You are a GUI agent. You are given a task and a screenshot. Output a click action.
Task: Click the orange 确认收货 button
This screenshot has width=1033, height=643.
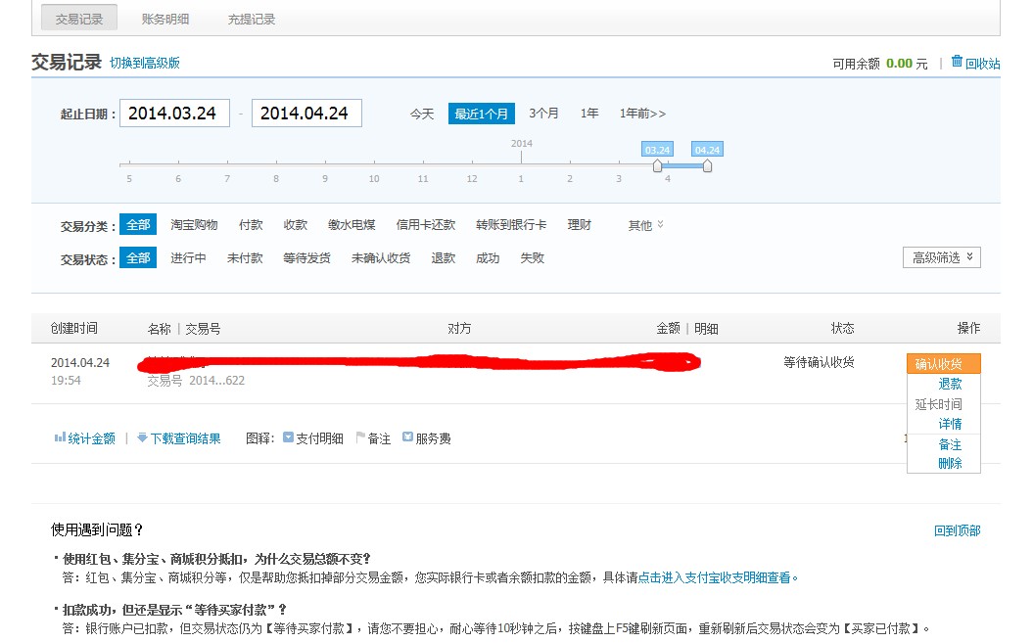click(943, 364)
